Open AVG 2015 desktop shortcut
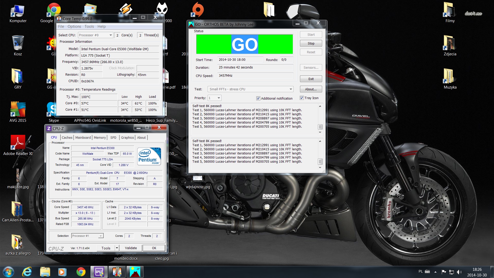This screenshot has height=278, width=494. tap(18, 109)
